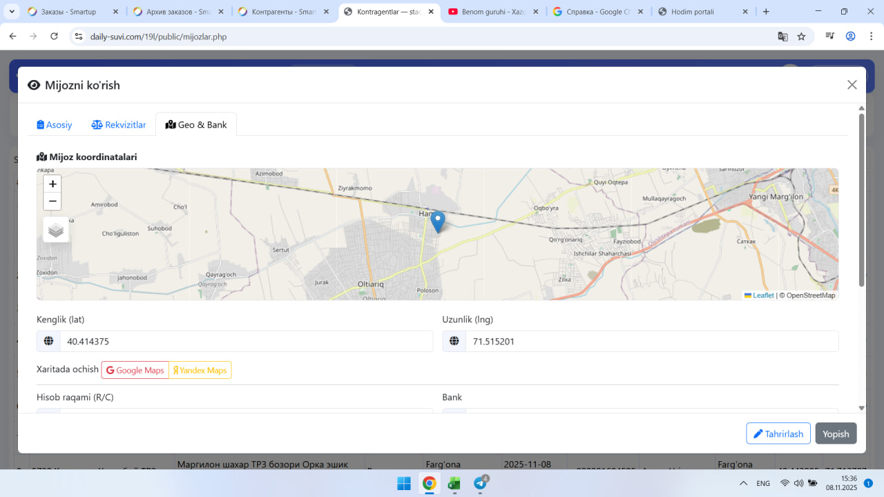Switch to the Asosiy tab
This screenshot has height=497, width=884.
point(55,125)
